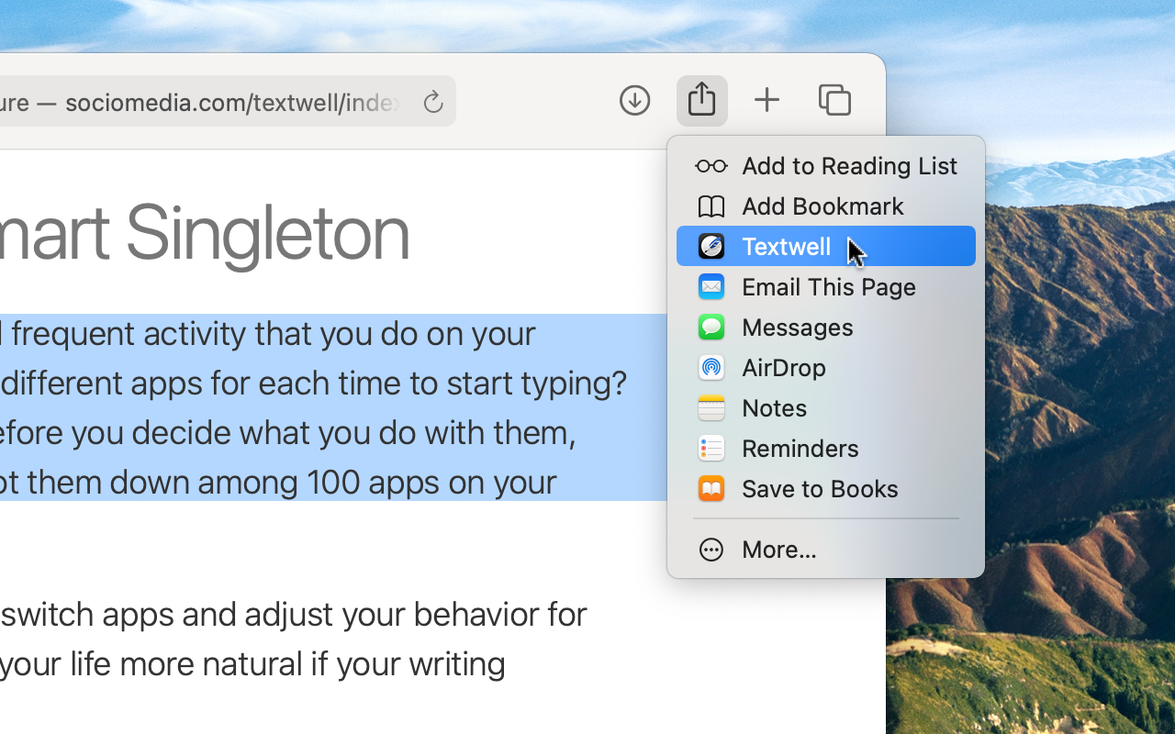Viewport: 1175px width, 734px height.
Task: Click the text "switch apps and adjust your behavior for"
Action: (294, 615)
